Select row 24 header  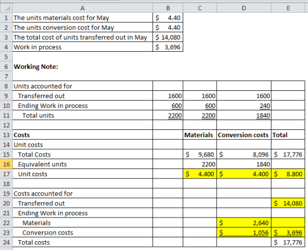6,242
